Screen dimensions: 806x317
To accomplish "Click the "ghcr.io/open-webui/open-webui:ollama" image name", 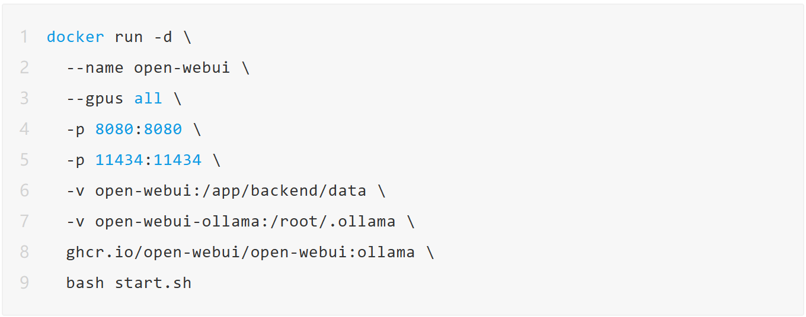I will [240, 252].
